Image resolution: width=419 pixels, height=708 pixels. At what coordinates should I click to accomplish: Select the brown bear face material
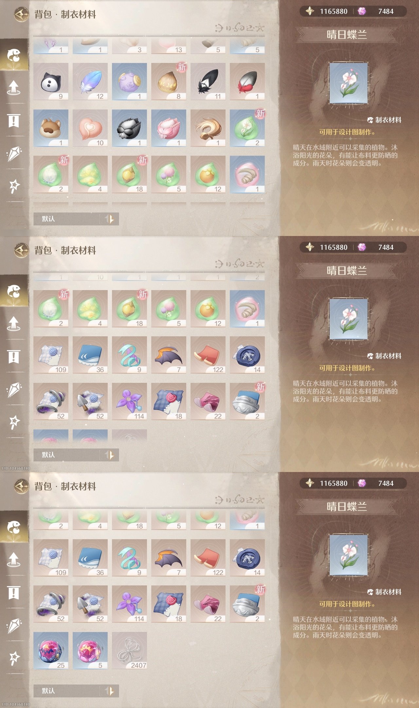tap(51, 128)
